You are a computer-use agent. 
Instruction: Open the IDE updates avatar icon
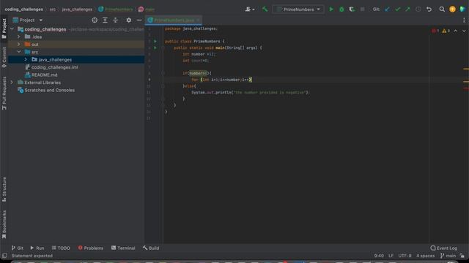[x=452, y=9]
